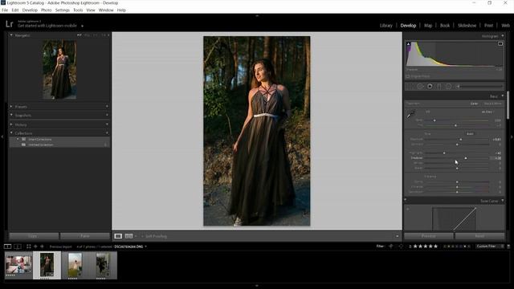
Task: Click the Previous button
Action: [428, 236]
